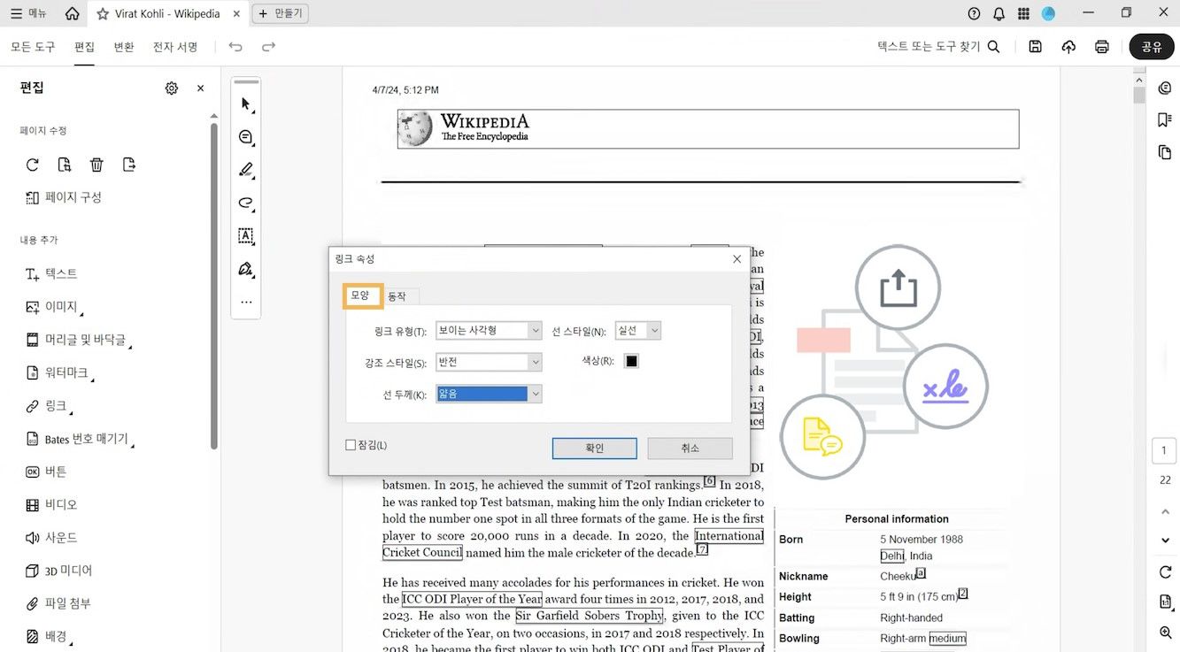
Task: Choose the fill and sign pen tool
Action: tap(246, 269)
